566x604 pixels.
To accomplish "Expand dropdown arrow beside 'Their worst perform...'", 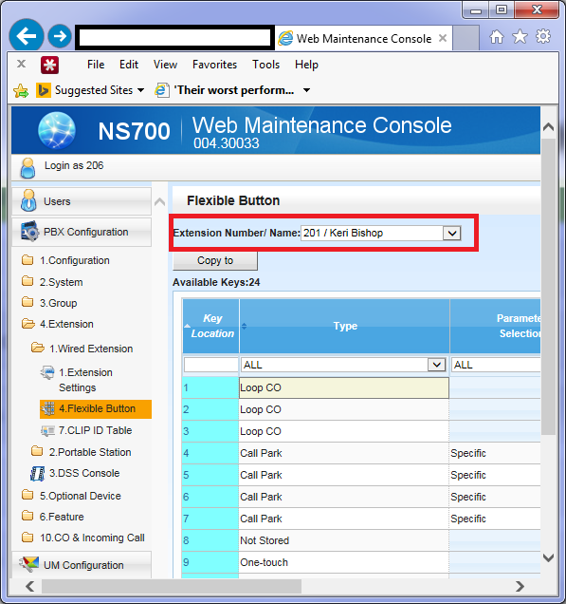I will coord(306,90).
